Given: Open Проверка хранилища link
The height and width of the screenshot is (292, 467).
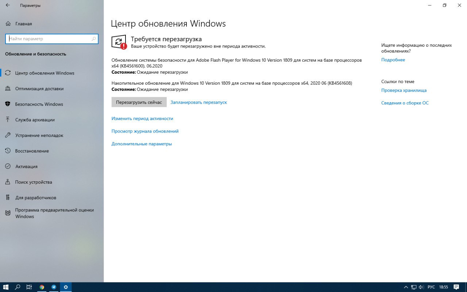Looking at the screenshot, I should (x=404, y=90).
